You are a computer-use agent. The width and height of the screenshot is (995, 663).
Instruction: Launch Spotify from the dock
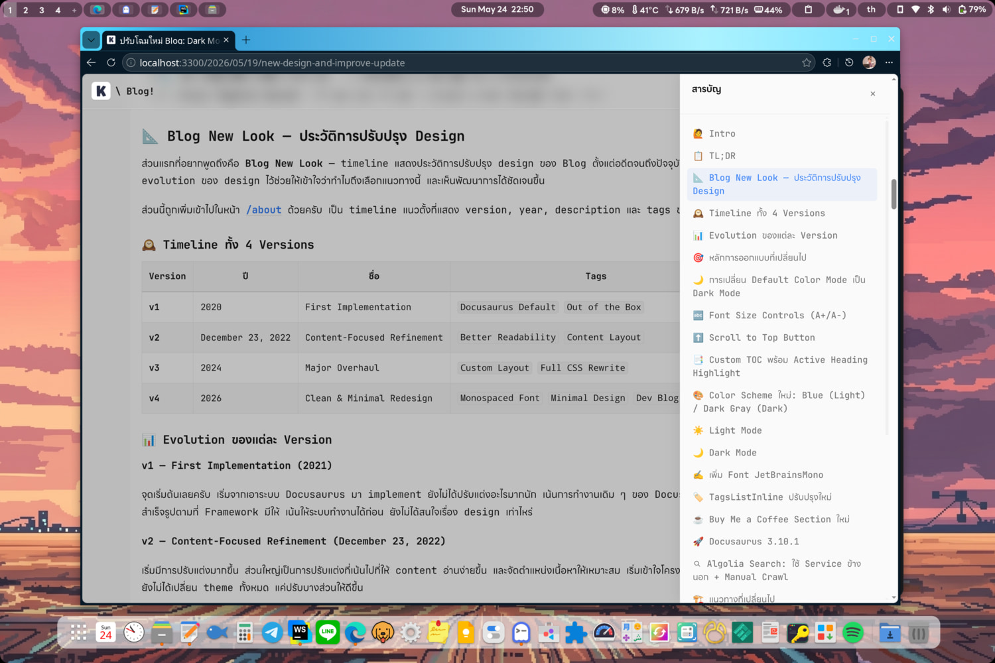[853, 633]
